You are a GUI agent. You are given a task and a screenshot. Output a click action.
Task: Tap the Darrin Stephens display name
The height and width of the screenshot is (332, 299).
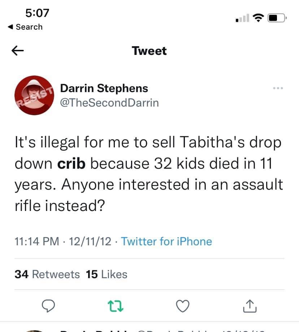point(104,88)
